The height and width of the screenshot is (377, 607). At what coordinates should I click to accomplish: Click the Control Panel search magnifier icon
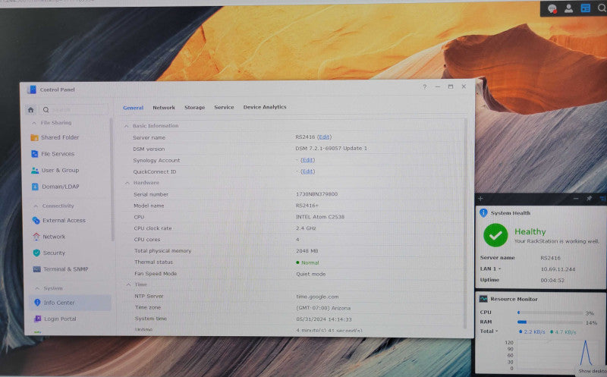coord(46,110)
